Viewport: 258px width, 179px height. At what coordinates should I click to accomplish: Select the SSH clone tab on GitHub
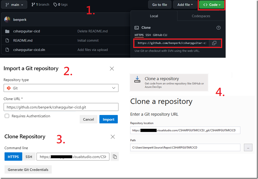148,35
